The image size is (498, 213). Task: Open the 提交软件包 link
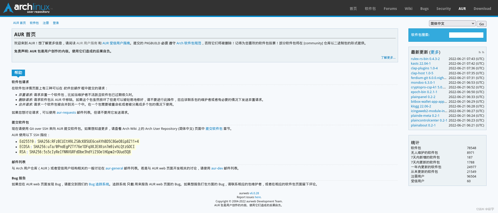pos(214,129)
